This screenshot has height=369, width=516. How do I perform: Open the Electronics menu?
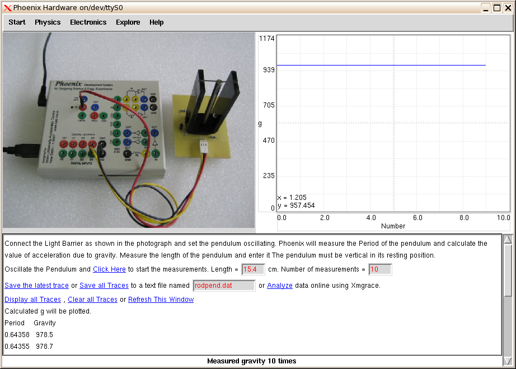(x=88, y=22)
